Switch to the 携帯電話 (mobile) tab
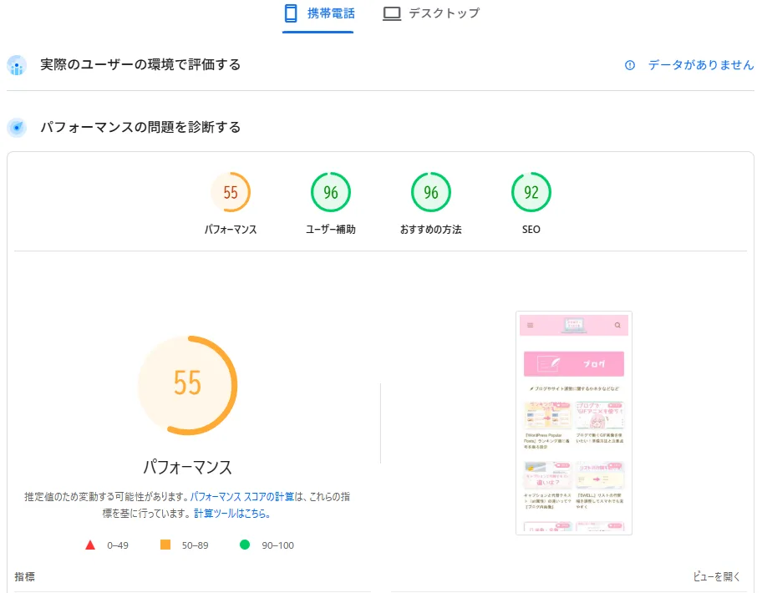Image resolution: width=762 pixels, height=593 pixels. [x=319, y=13]
